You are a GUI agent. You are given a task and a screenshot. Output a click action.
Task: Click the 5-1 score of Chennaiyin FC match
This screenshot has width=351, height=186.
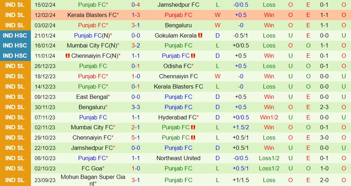click(136, 137)
